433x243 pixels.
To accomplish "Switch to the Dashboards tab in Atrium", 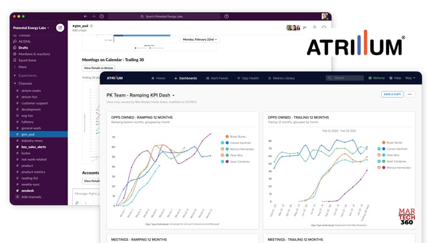I will pyautogui.click(x=186, y=78).
